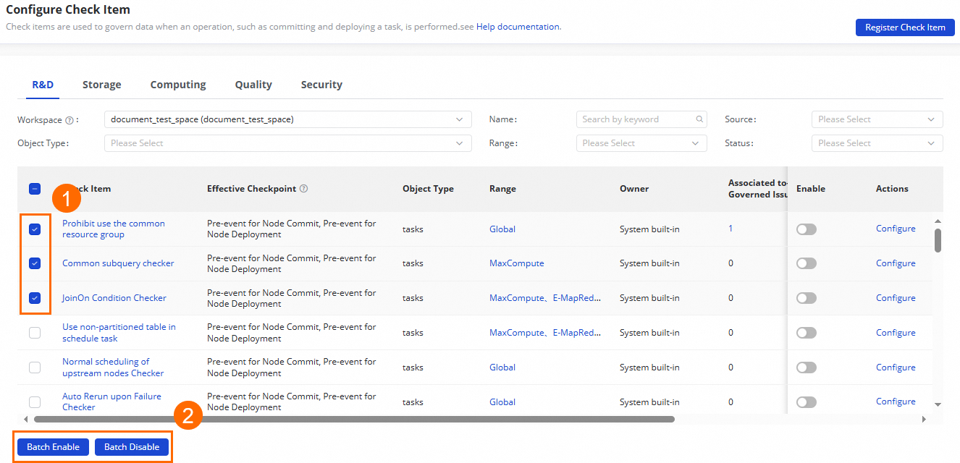Check Auto Rerun upon Failure checkbox

[35, 402]
